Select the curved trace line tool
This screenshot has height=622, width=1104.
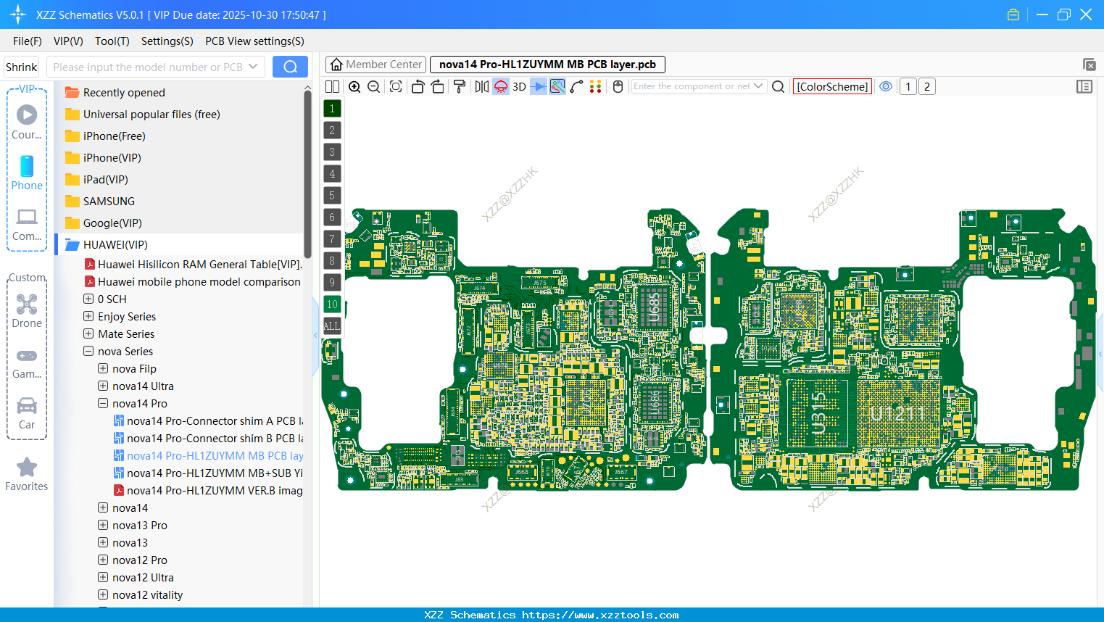pyautogui.click(x=576, y=86)
